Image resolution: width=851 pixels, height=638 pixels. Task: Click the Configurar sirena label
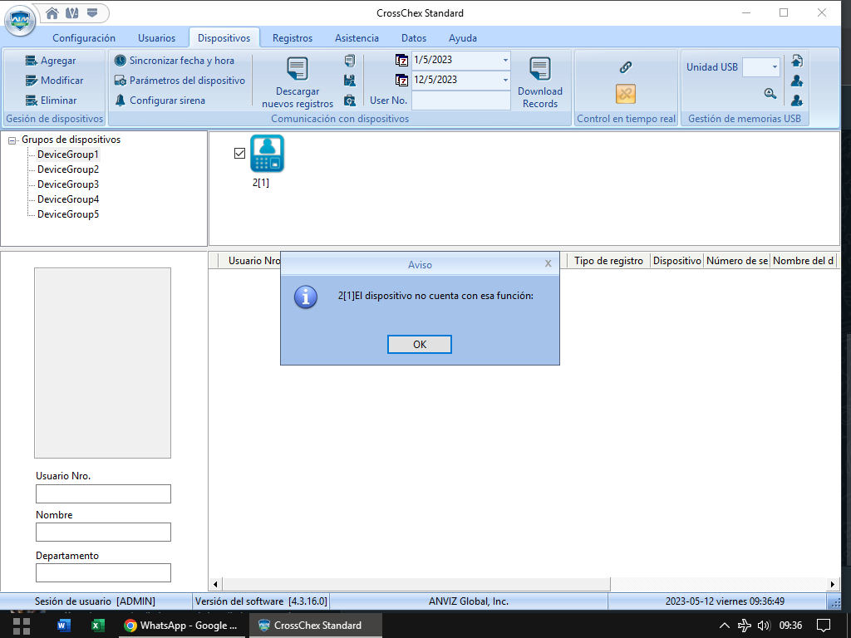point(167,101)
